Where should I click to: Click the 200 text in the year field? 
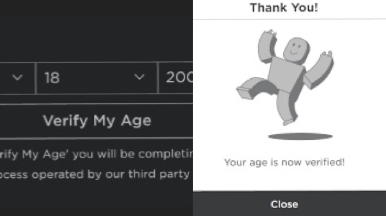click(179, 78)
